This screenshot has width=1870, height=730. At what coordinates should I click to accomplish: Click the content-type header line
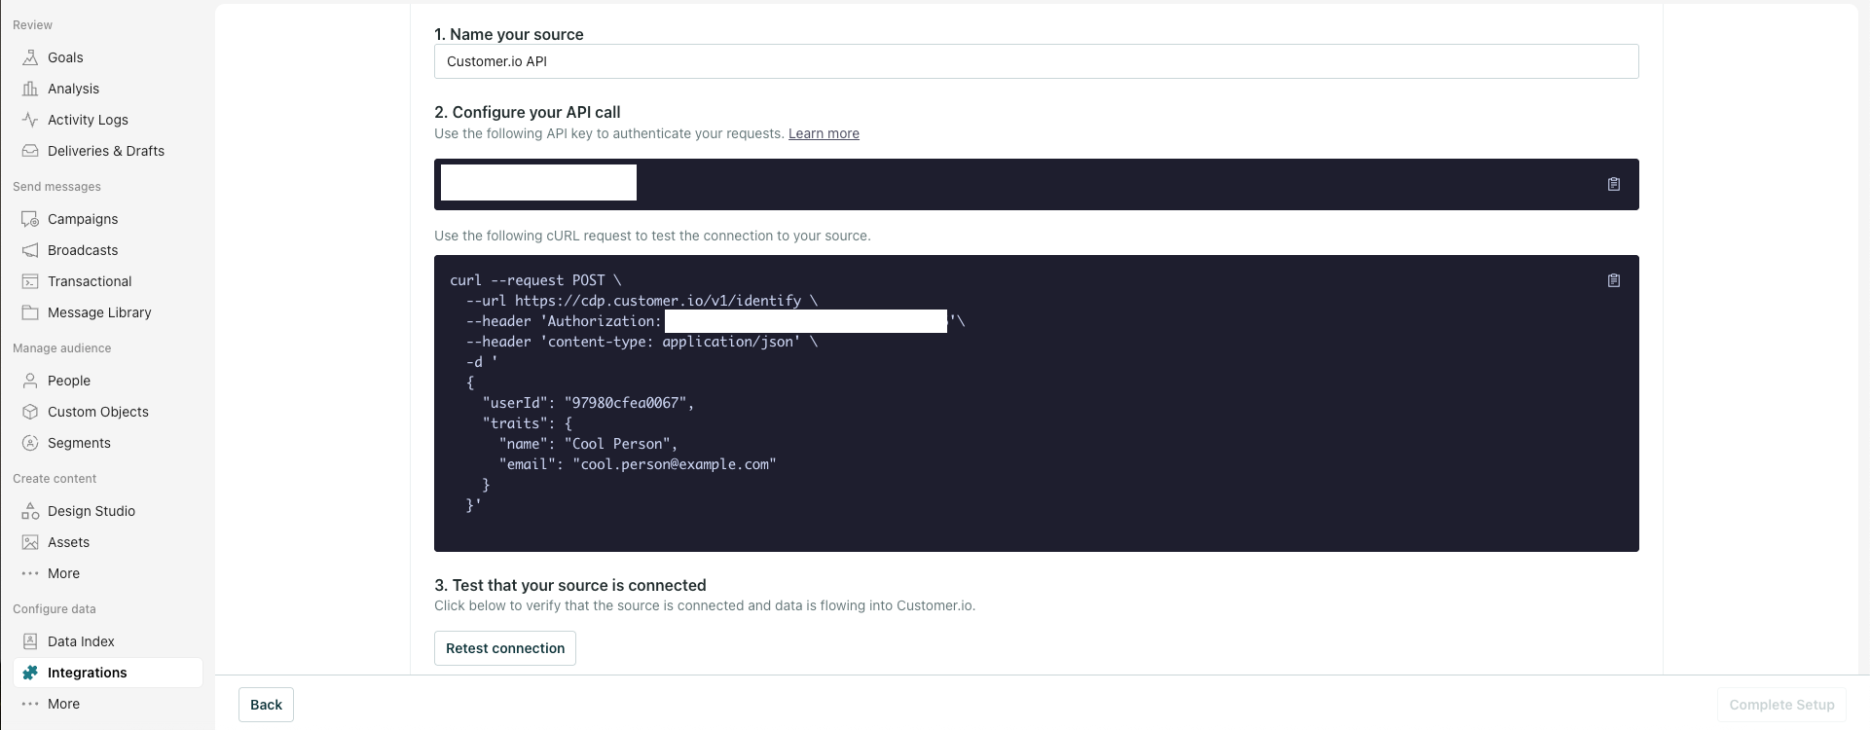pos(642,342)
